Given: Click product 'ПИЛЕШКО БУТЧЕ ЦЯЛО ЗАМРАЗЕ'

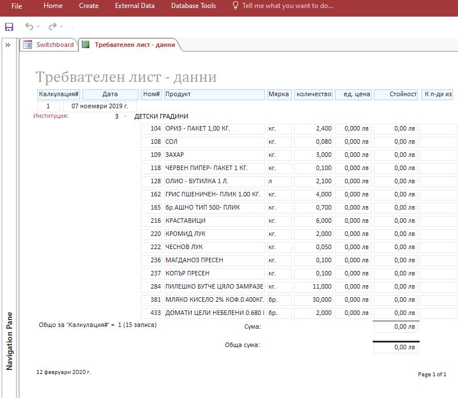Looking at the screenshot, I should 214,286.
